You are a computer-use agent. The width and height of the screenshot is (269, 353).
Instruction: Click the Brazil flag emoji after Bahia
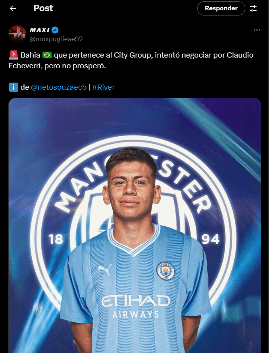click(47, 55)
